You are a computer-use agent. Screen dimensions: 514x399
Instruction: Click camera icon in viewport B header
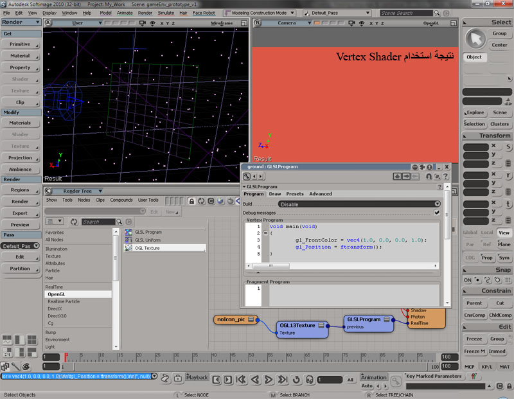tap(351, 23)
